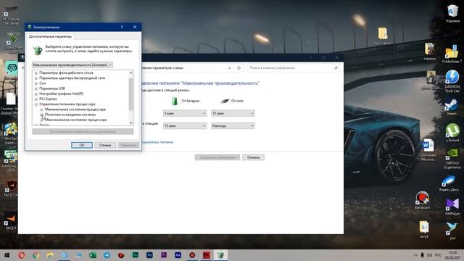Screen dimensions: 464x261
Task: Launch the uTorrent desktop shortcut
Action: 452,132
